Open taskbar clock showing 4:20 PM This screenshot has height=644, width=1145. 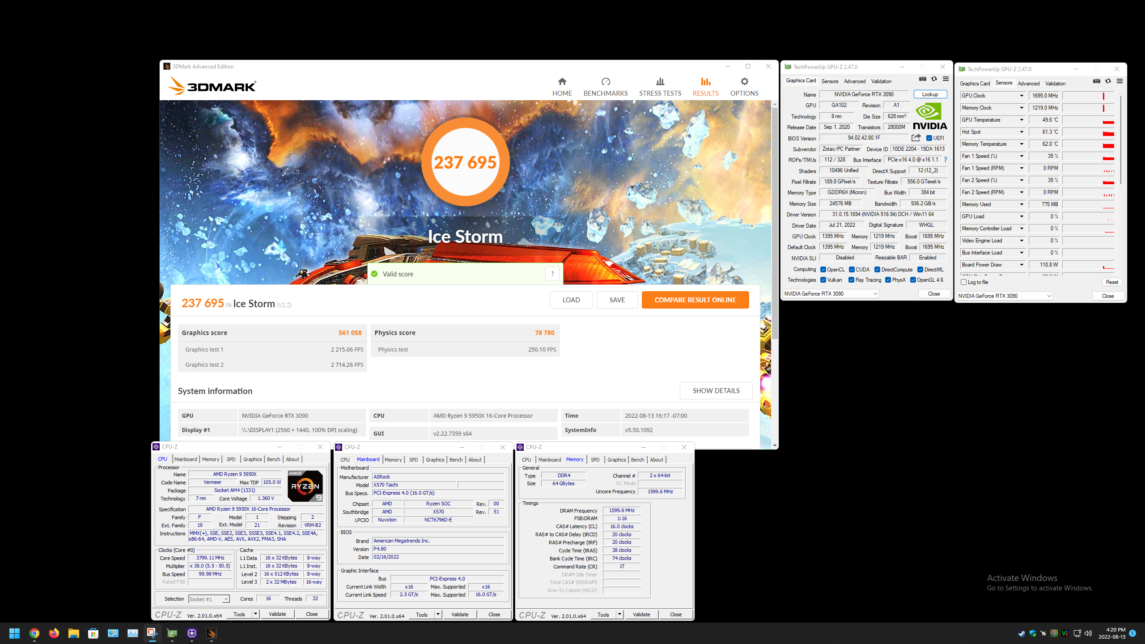1111,633
